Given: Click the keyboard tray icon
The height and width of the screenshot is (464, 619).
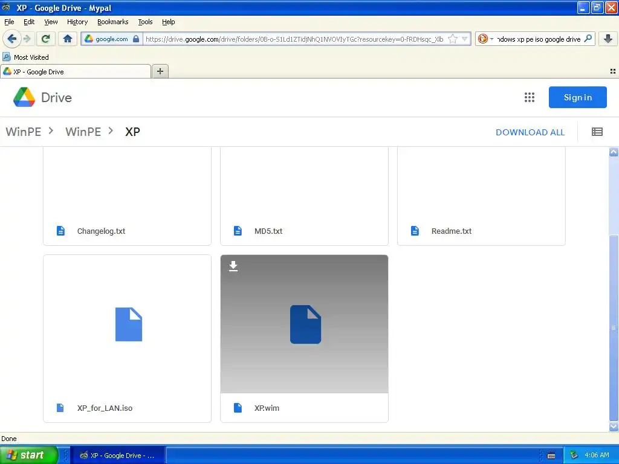Looking at the screenshot, I should [x=551, y=456].
